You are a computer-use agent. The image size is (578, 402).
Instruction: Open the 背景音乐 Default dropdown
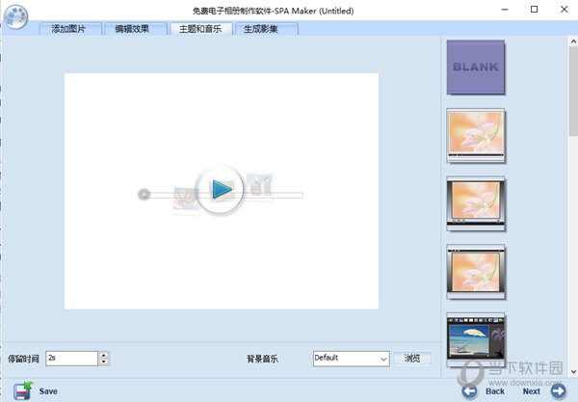[x=352, y=359]
